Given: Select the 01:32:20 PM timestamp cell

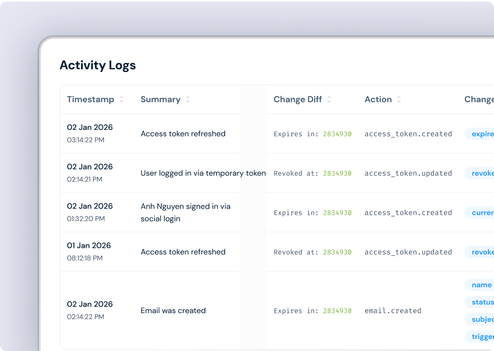Looking at the screenshot, I should [90, 212].
